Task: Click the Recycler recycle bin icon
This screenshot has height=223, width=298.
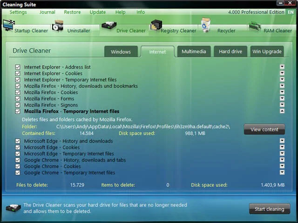Action: pyautogui.click(x=206, y=25)
